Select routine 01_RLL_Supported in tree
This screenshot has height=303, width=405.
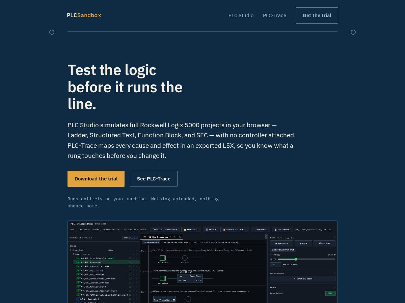tap(90, 262)
